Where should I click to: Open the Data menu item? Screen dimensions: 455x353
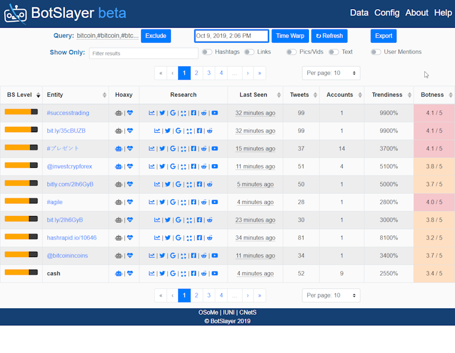tap(359, 13)
